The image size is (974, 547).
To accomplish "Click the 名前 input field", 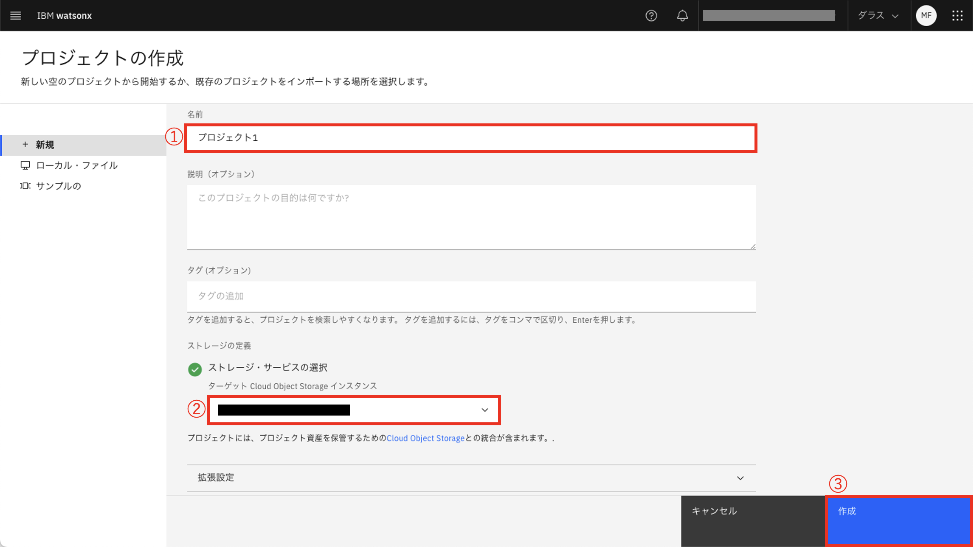I will click(x=470, y=138).
